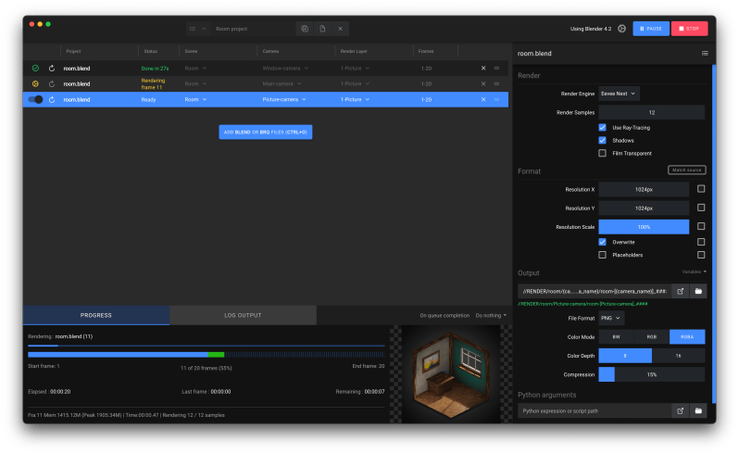Click the frame rendering progress bar
This screenshot has height=454, width=739.
click(x=206, y=355)
